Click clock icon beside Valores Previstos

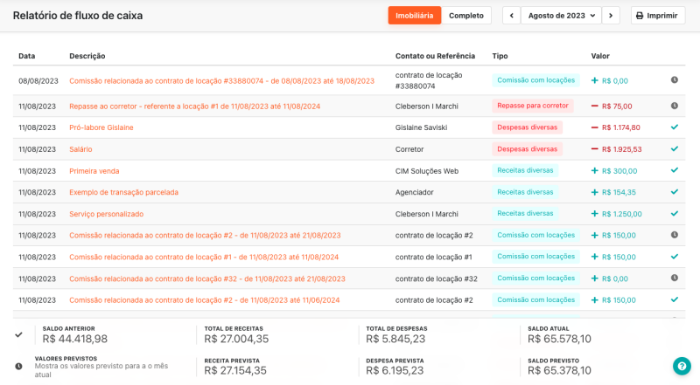click(19, 366)
